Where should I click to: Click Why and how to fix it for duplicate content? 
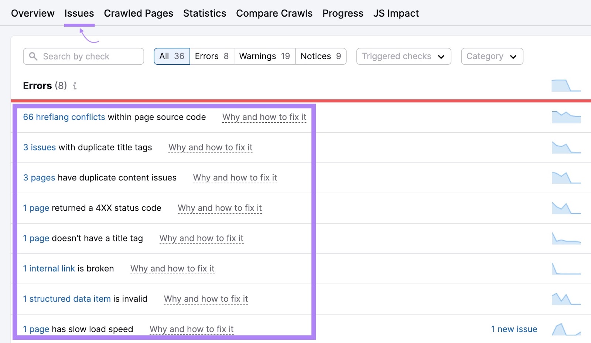(x=235, y=178)
